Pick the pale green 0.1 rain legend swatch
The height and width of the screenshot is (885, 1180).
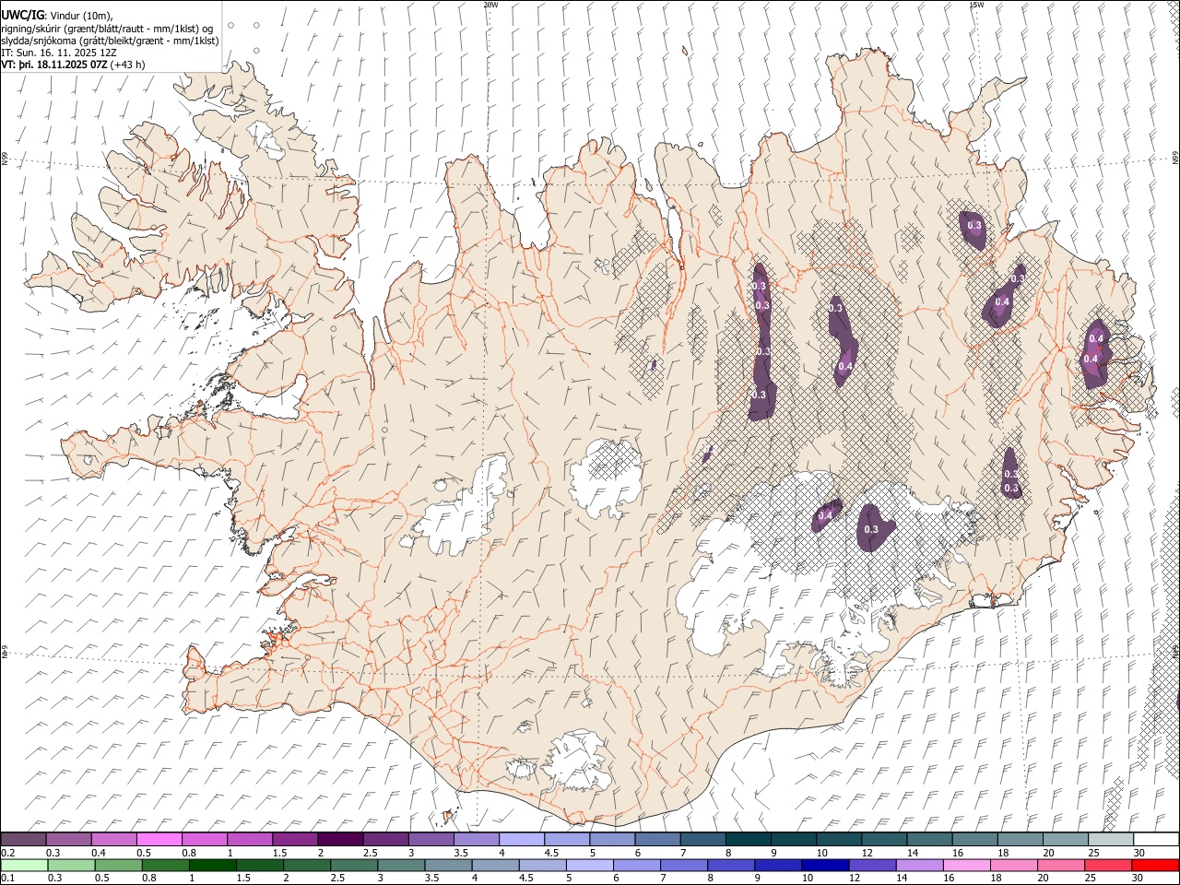tap(24, 865)
